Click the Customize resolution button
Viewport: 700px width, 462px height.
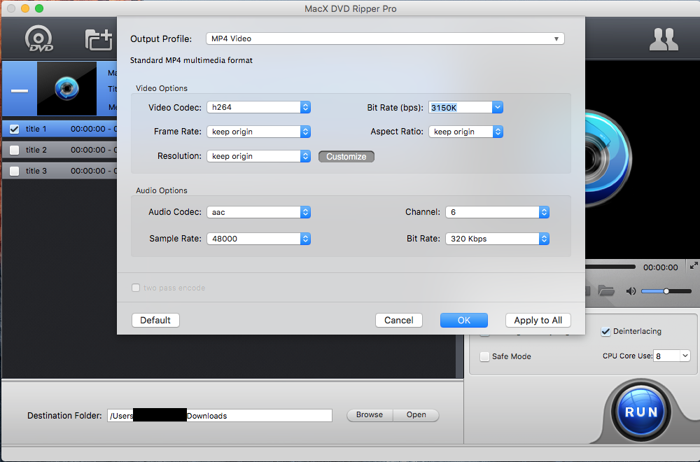[346, 157]
